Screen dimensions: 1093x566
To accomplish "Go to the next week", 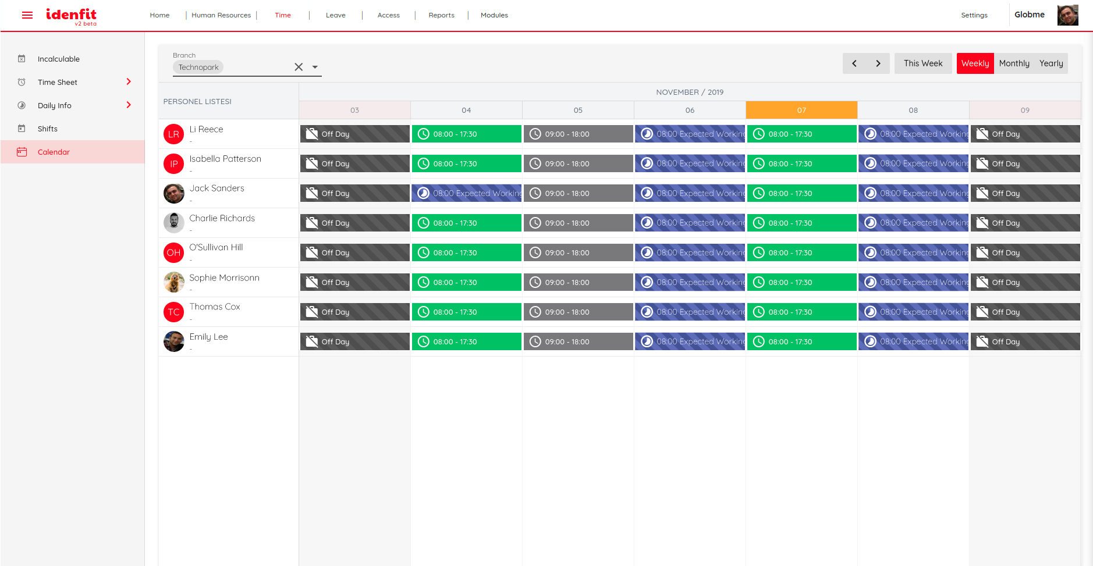I will pyautogui.click(x=878, y=63).
